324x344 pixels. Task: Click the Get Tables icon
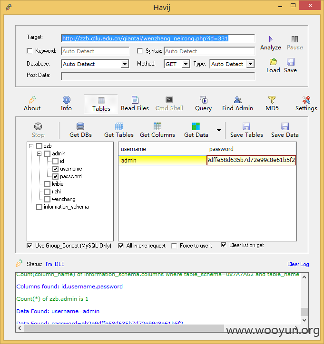click(119, 126)
